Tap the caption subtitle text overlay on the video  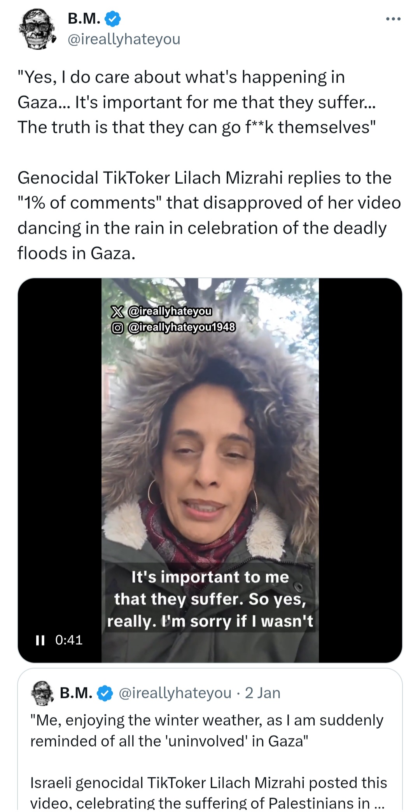coord(210,599)
